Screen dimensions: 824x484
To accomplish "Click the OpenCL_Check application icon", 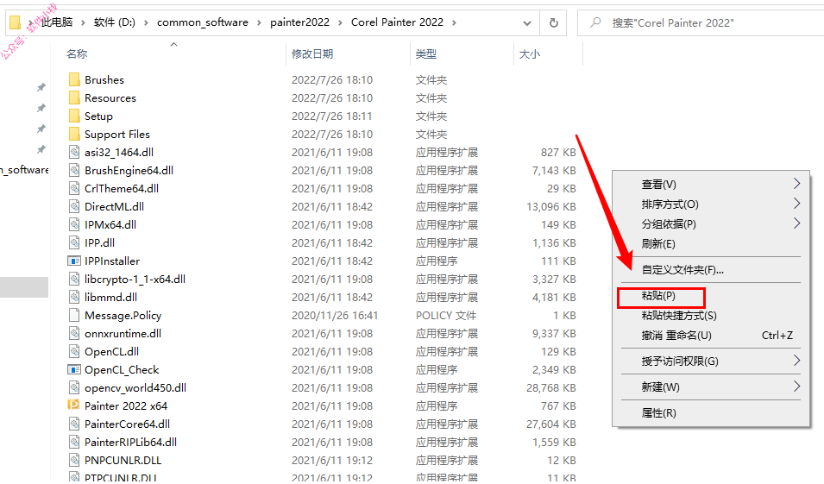I will (74, 370).
